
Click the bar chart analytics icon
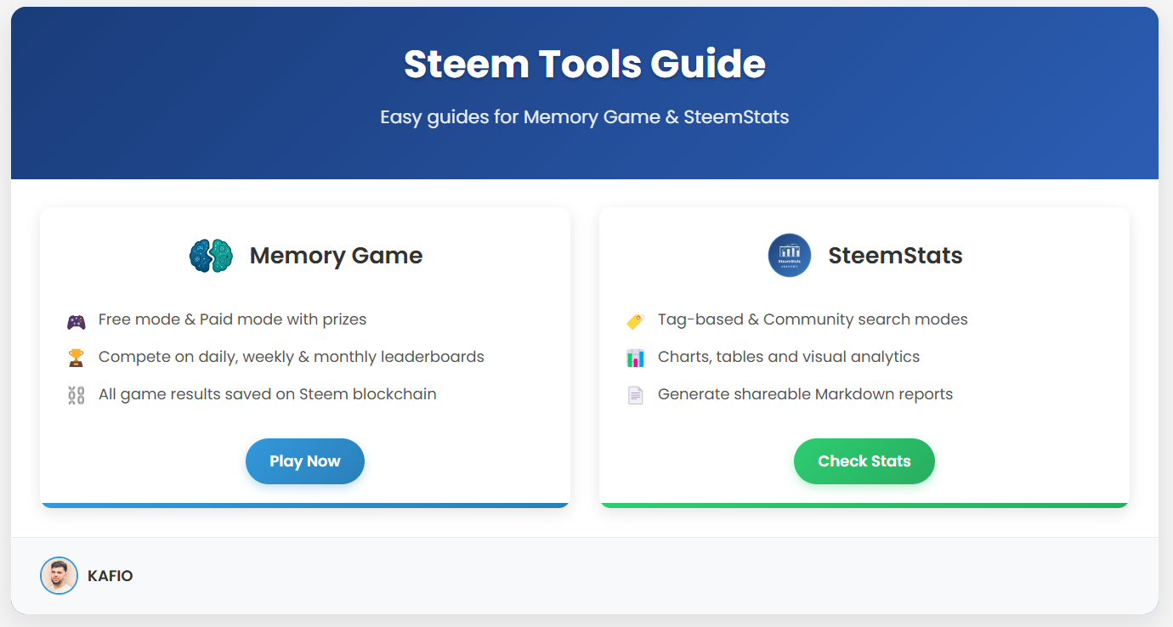tap(635, 358)
